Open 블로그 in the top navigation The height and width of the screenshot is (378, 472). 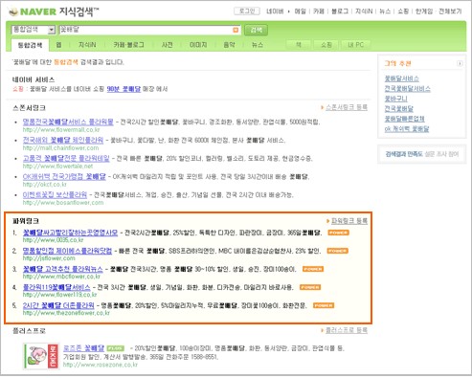tap(340, 11)
